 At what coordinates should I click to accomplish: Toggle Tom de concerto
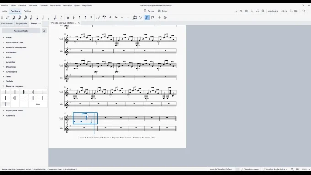[x=250, y=169]
